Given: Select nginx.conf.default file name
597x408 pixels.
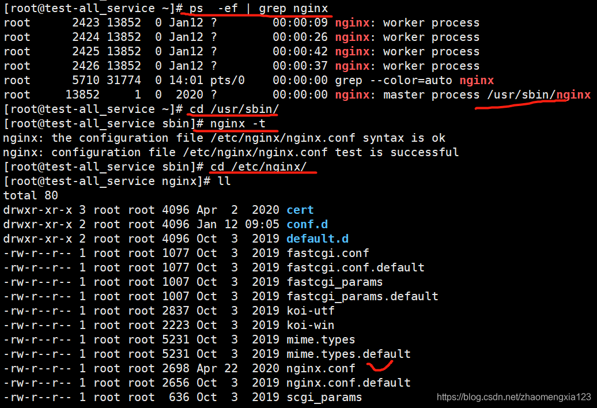Looking at the screenshot, I should (x=349, y=383).
